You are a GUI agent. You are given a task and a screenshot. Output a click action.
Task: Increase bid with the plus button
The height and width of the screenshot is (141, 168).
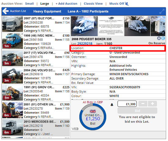pos(152,104)
